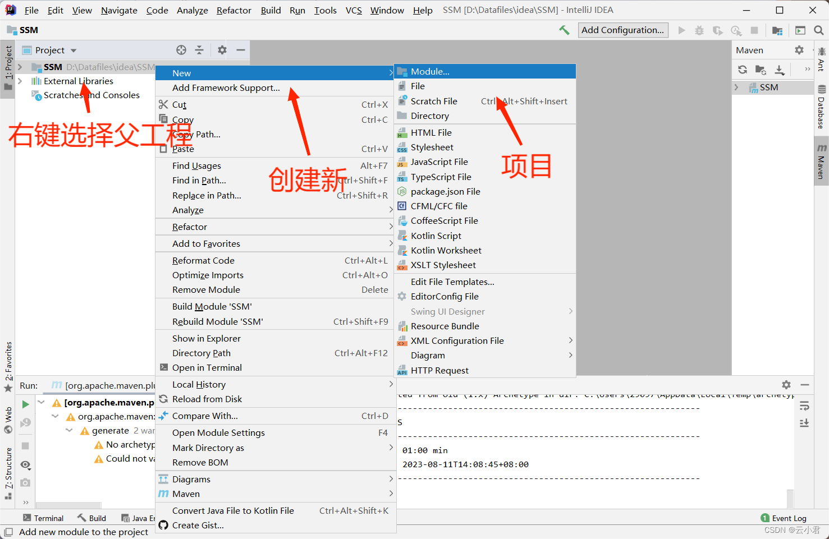Open Project Structure icon in toolbar

777,30
